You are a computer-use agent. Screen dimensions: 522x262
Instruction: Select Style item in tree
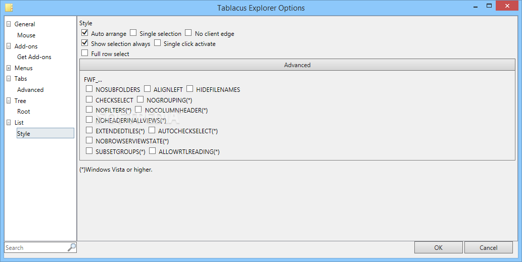coord(45,133)
